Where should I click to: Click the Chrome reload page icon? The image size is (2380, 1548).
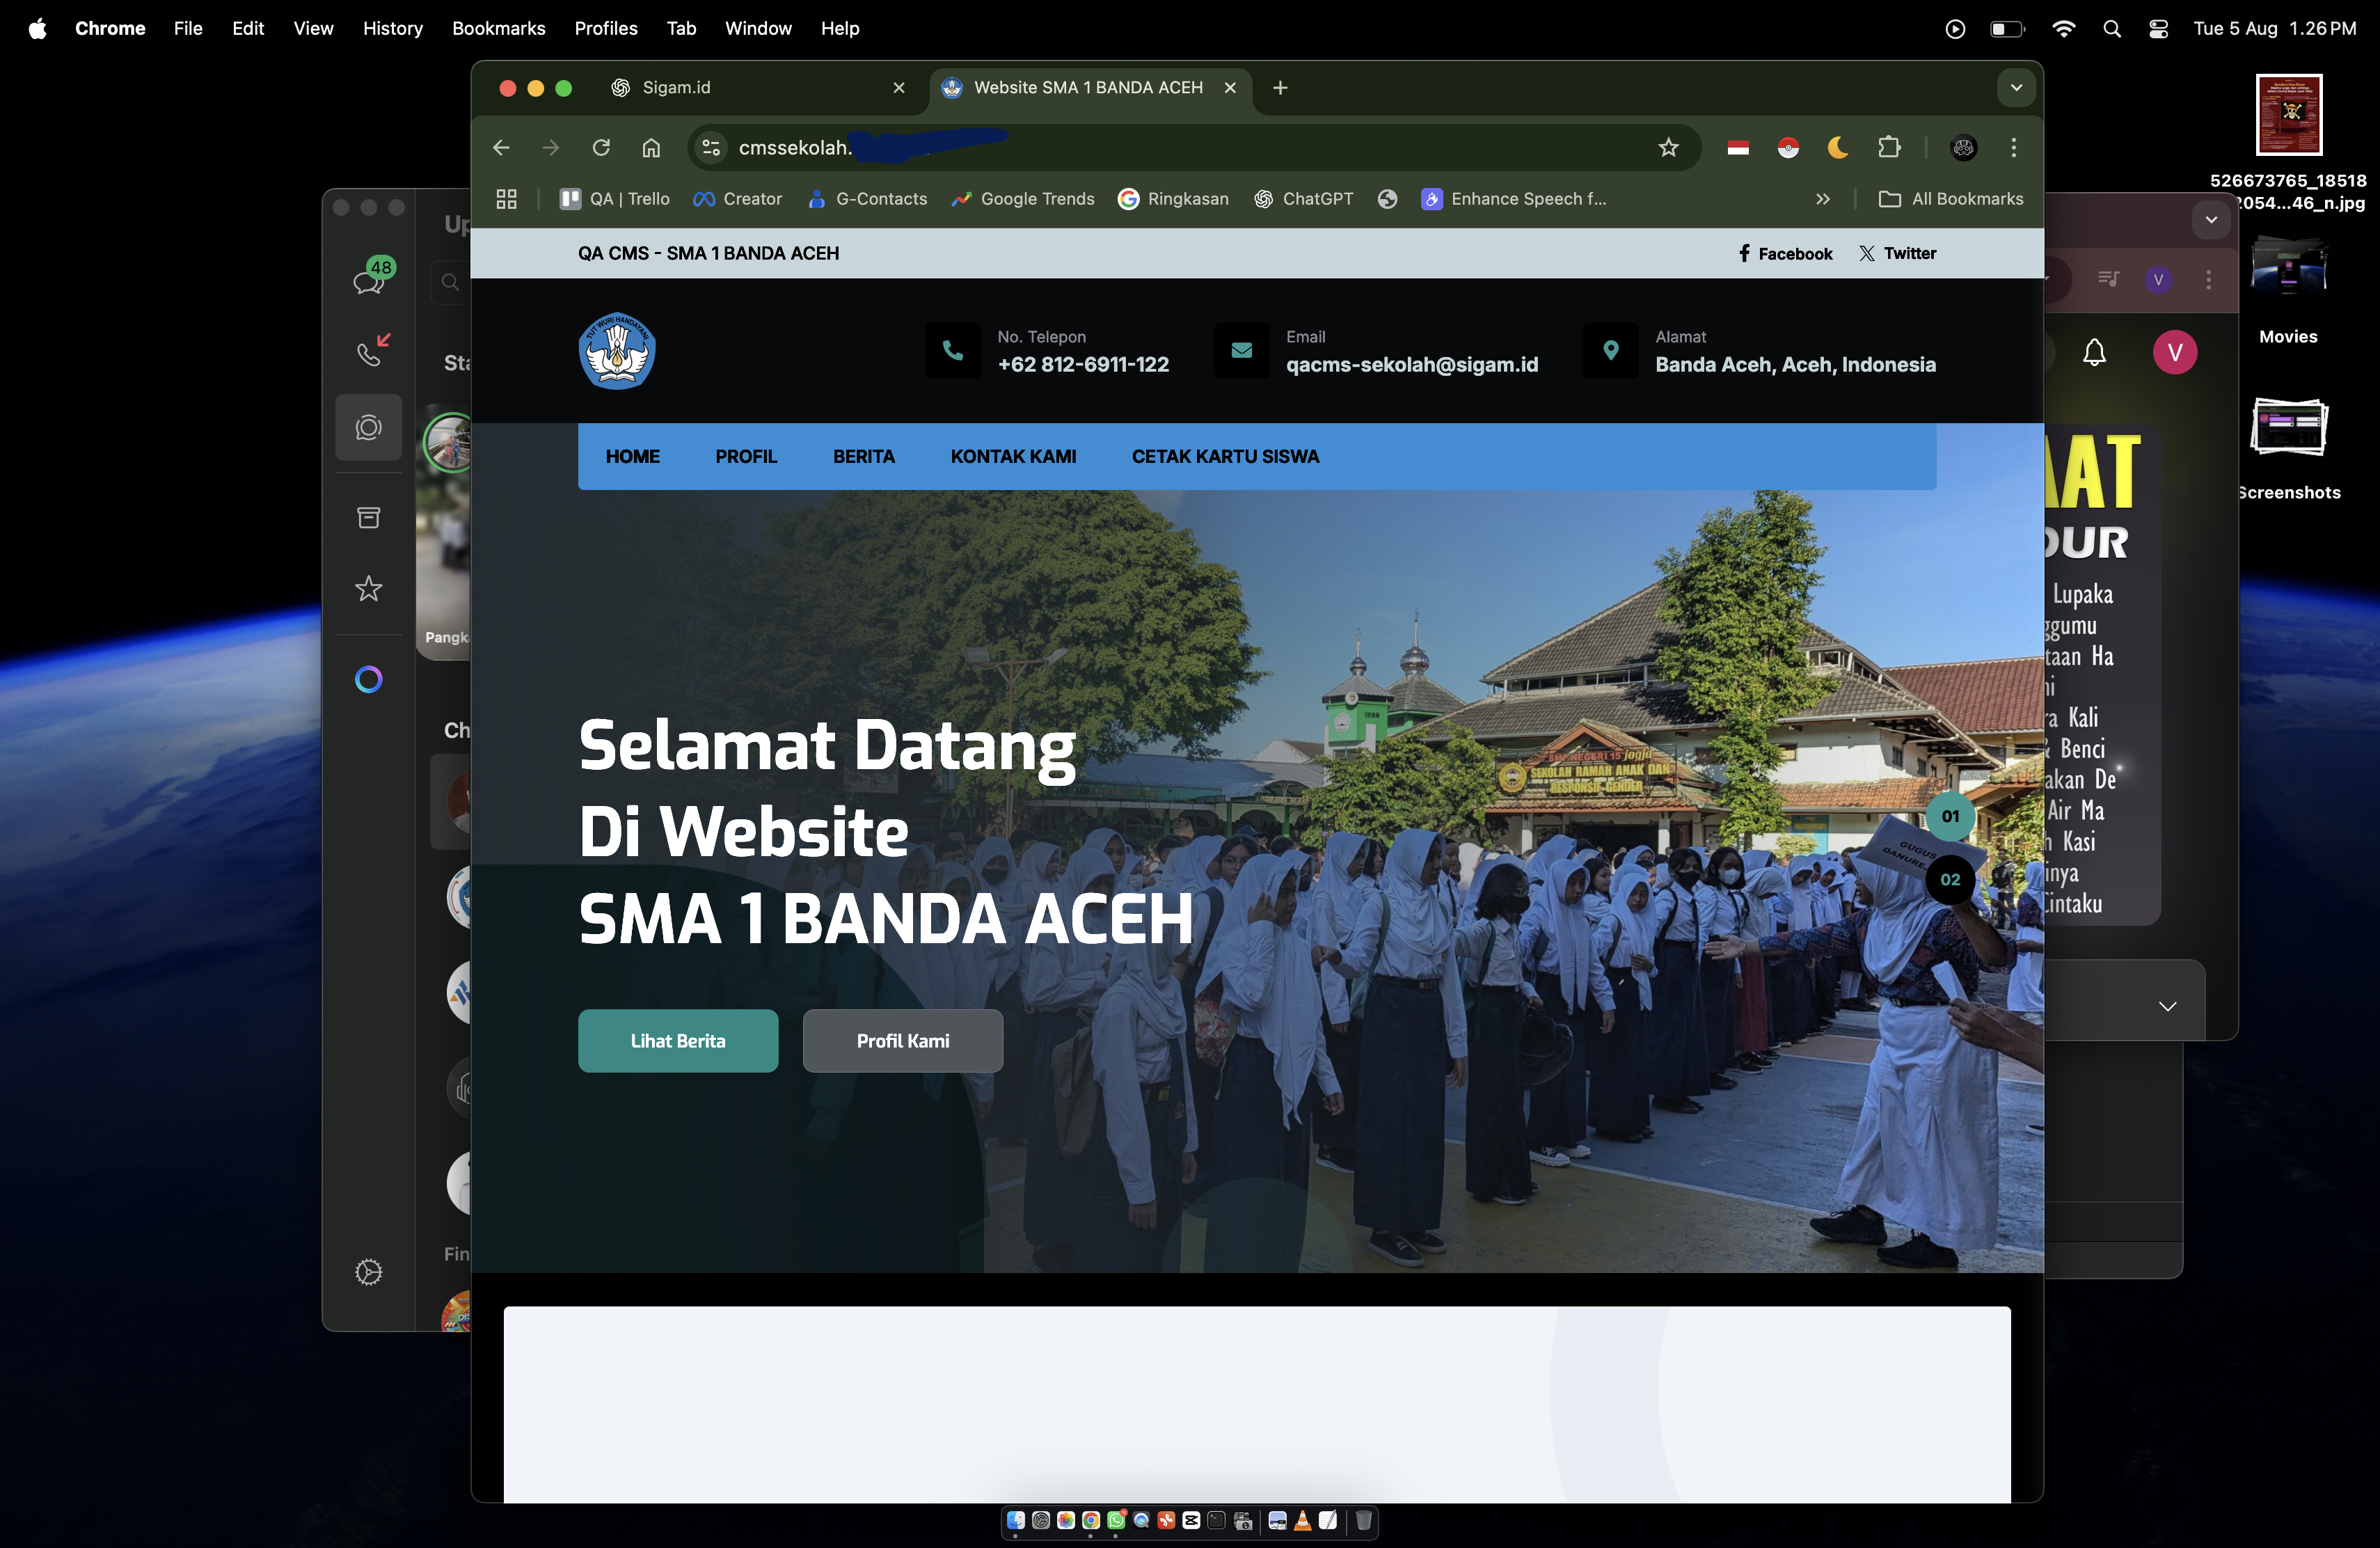tap(601, 148)
